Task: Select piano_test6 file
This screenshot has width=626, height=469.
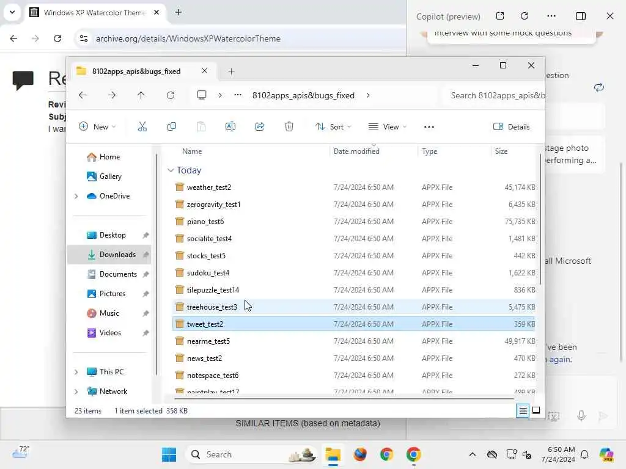Action: click(354, 222)
